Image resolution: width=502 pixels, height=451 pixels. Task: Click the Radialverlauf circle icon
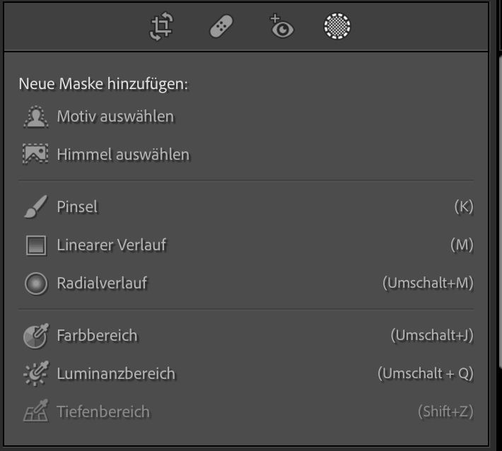click(x=36, y=283)
